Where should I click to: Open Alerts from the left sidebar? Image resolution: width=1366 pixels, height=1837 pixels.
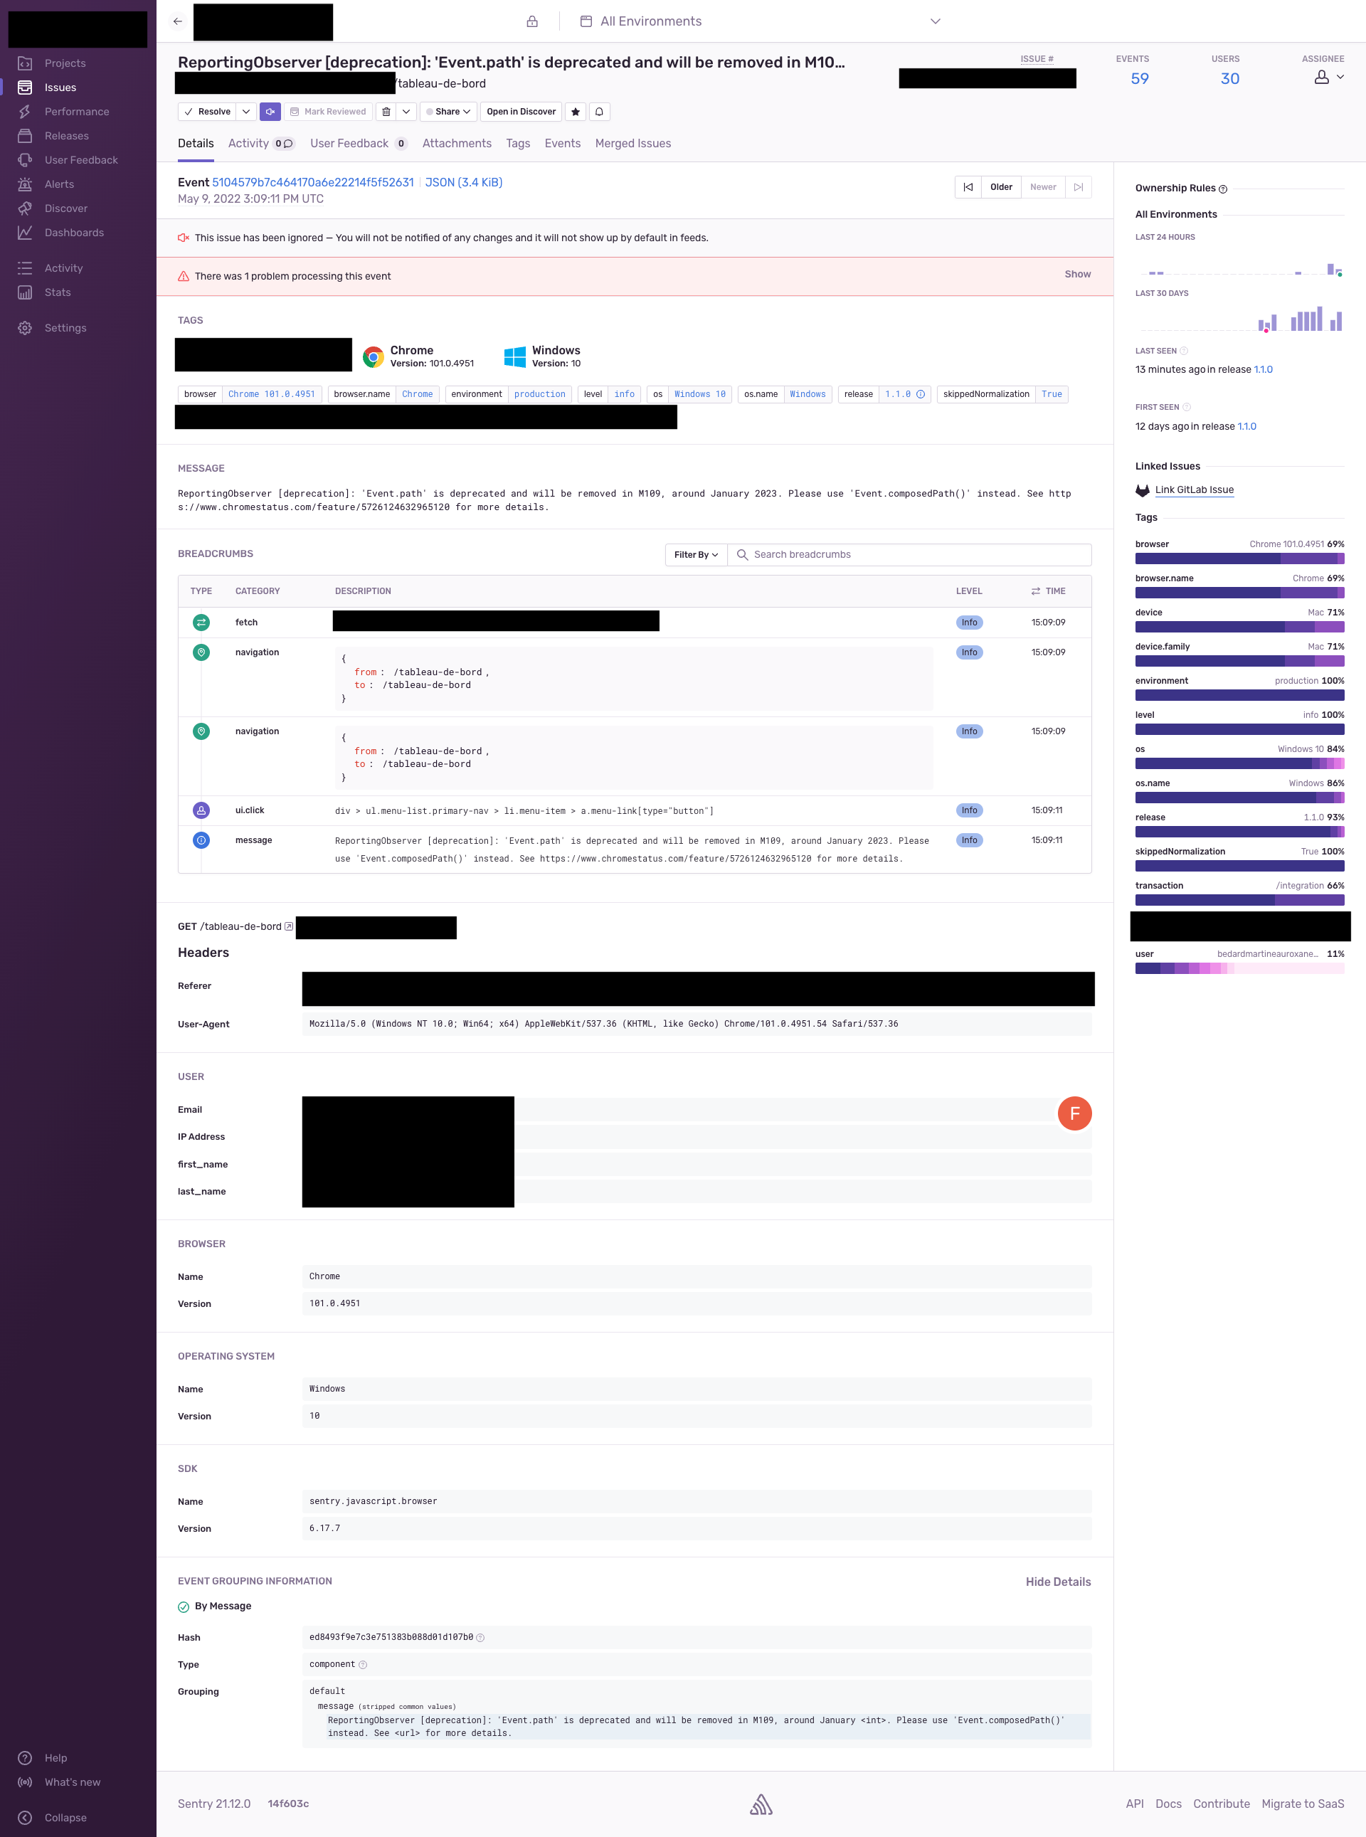coord(59,184)
